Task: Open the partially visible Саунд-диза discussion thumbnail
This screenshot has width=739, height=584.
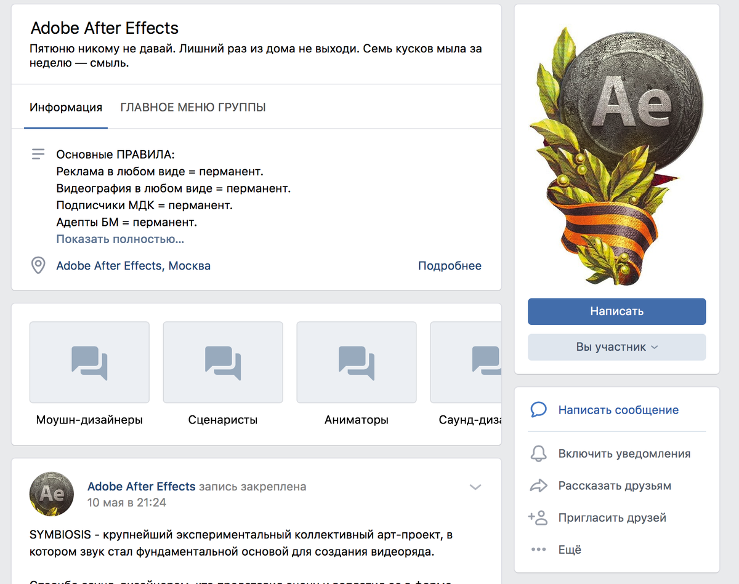Action: [x=466, y=362]
